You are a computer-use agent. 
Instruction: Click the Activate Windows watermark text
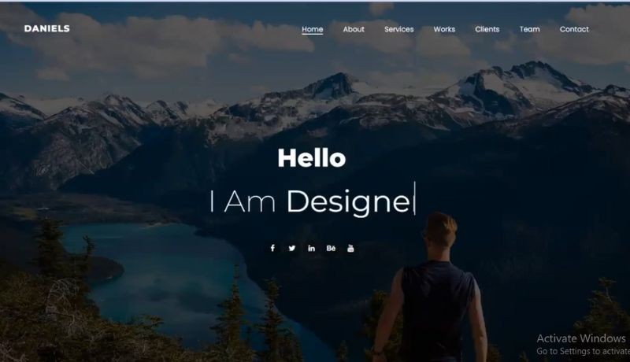581,338
